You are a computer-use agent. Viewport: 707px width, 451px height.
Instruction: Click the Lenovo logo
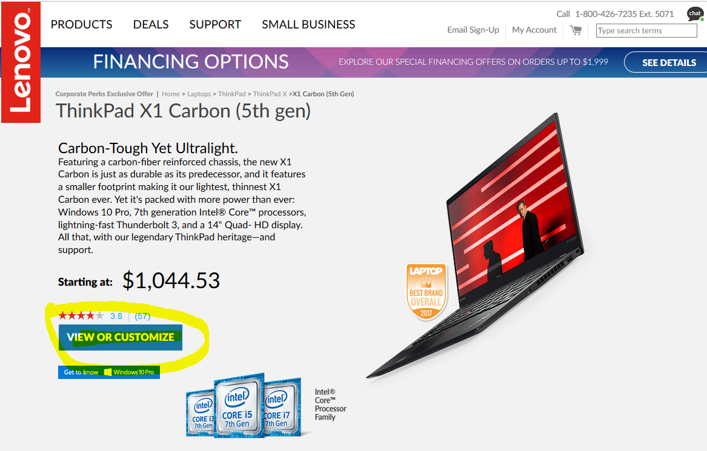pyautogui.click(x=21, y=62)
